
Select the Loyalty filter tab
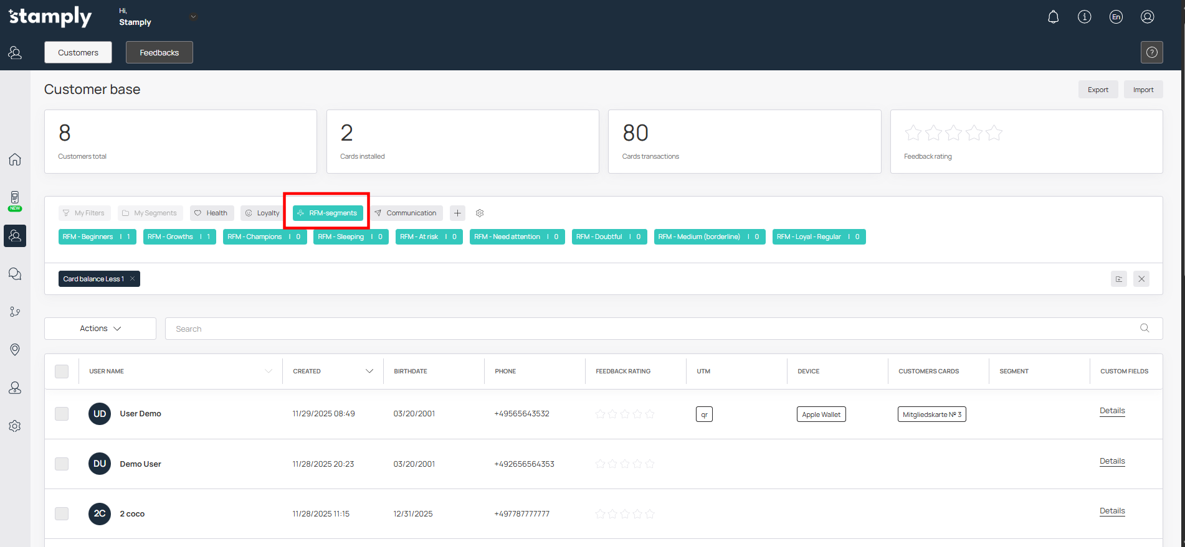pos(262,213)
